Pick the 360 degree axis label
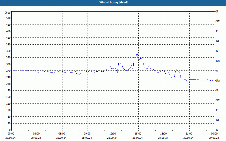The width and height of the screenshot is (226, 141). tap(8, 51)
